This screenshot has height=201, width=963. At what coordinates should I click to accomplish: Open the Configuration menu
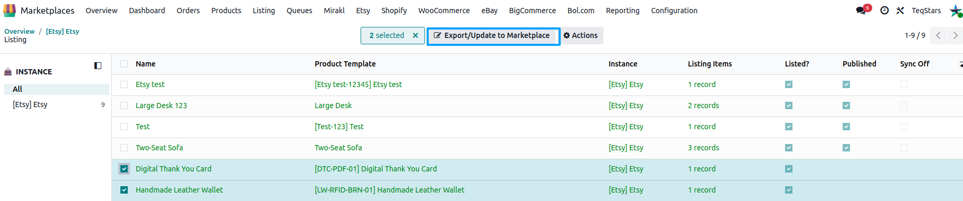[674, 11]
